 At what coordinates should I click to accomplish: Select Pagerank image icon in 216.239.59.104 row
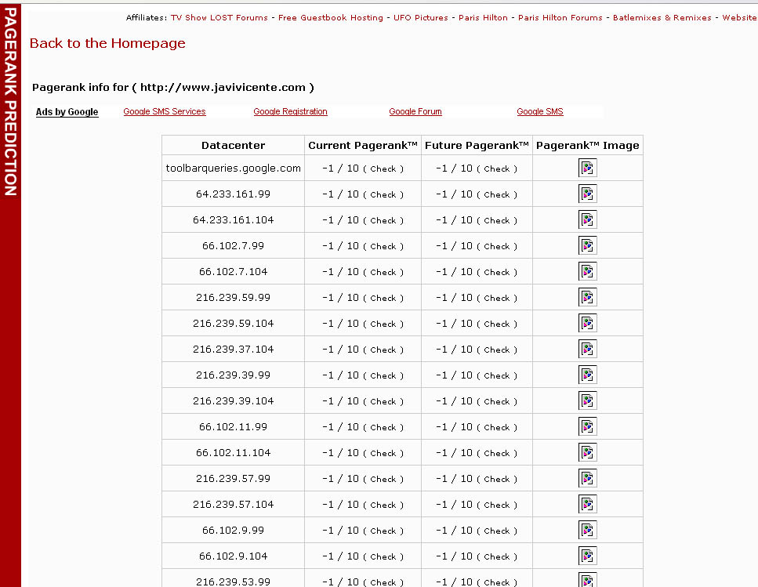tap(587, 323)
